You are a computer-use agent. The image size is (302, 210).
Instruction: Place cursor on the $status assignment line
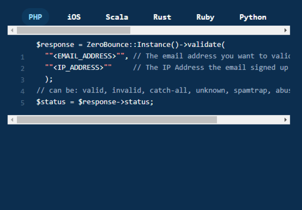click(95, 102)
